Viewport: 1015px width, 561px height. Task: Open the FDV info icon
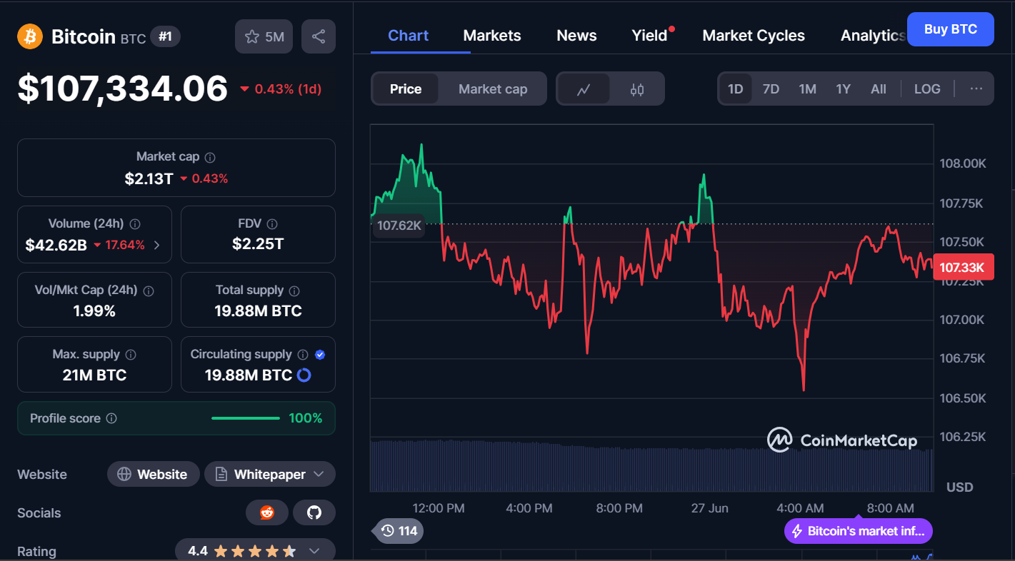coord(271,224)
